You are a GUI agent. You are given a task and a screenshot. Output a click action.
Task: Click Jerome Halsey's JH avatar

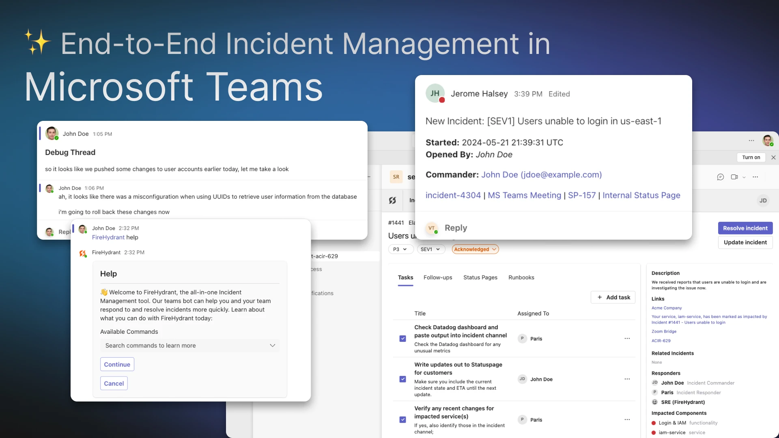435,94
